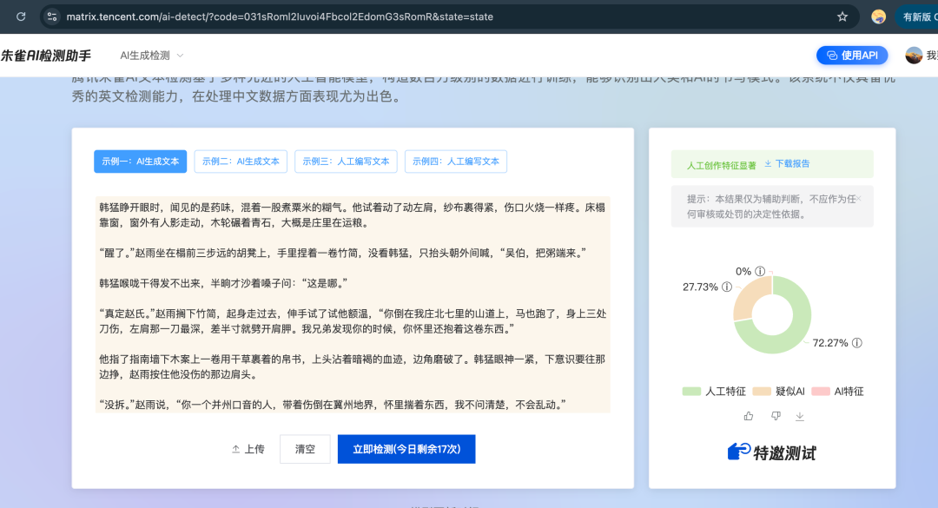Focus the matrix.tencent.com address bar URL
The image size is (938, 508).
pyautogui.click(x=280, y=16)
